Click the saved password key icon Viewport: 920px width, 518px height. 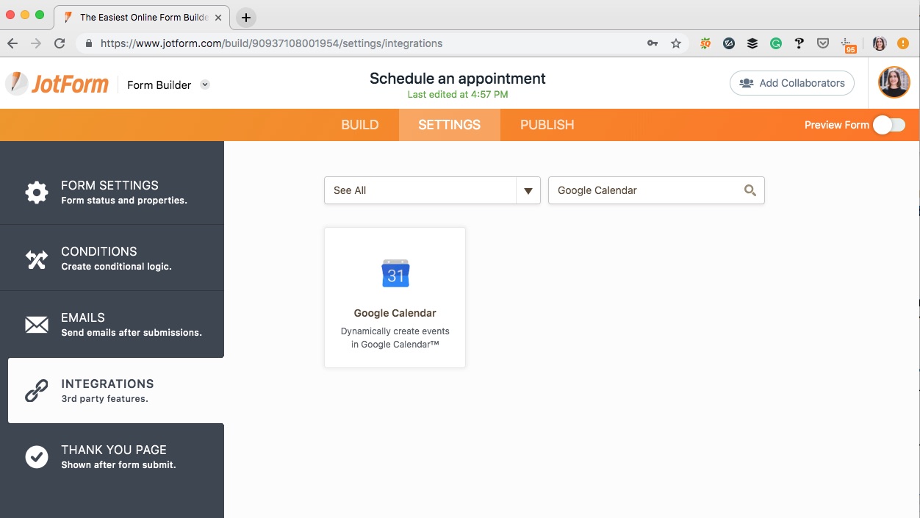[653, 43]
